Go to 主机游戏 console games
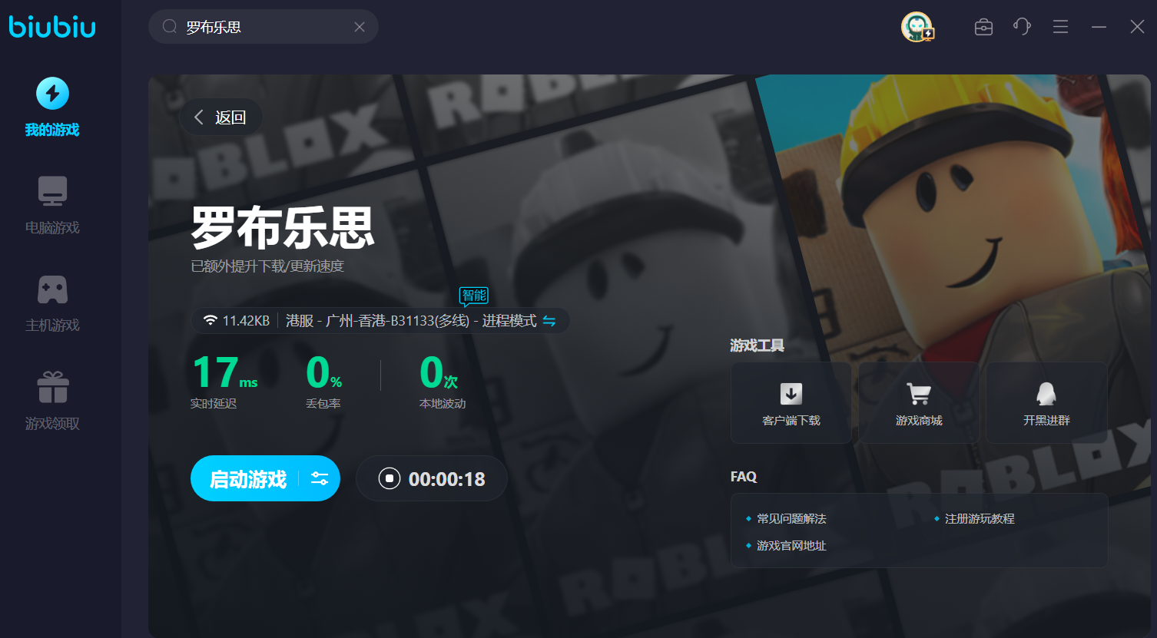1157x638 pixels. tap(52, 303)
